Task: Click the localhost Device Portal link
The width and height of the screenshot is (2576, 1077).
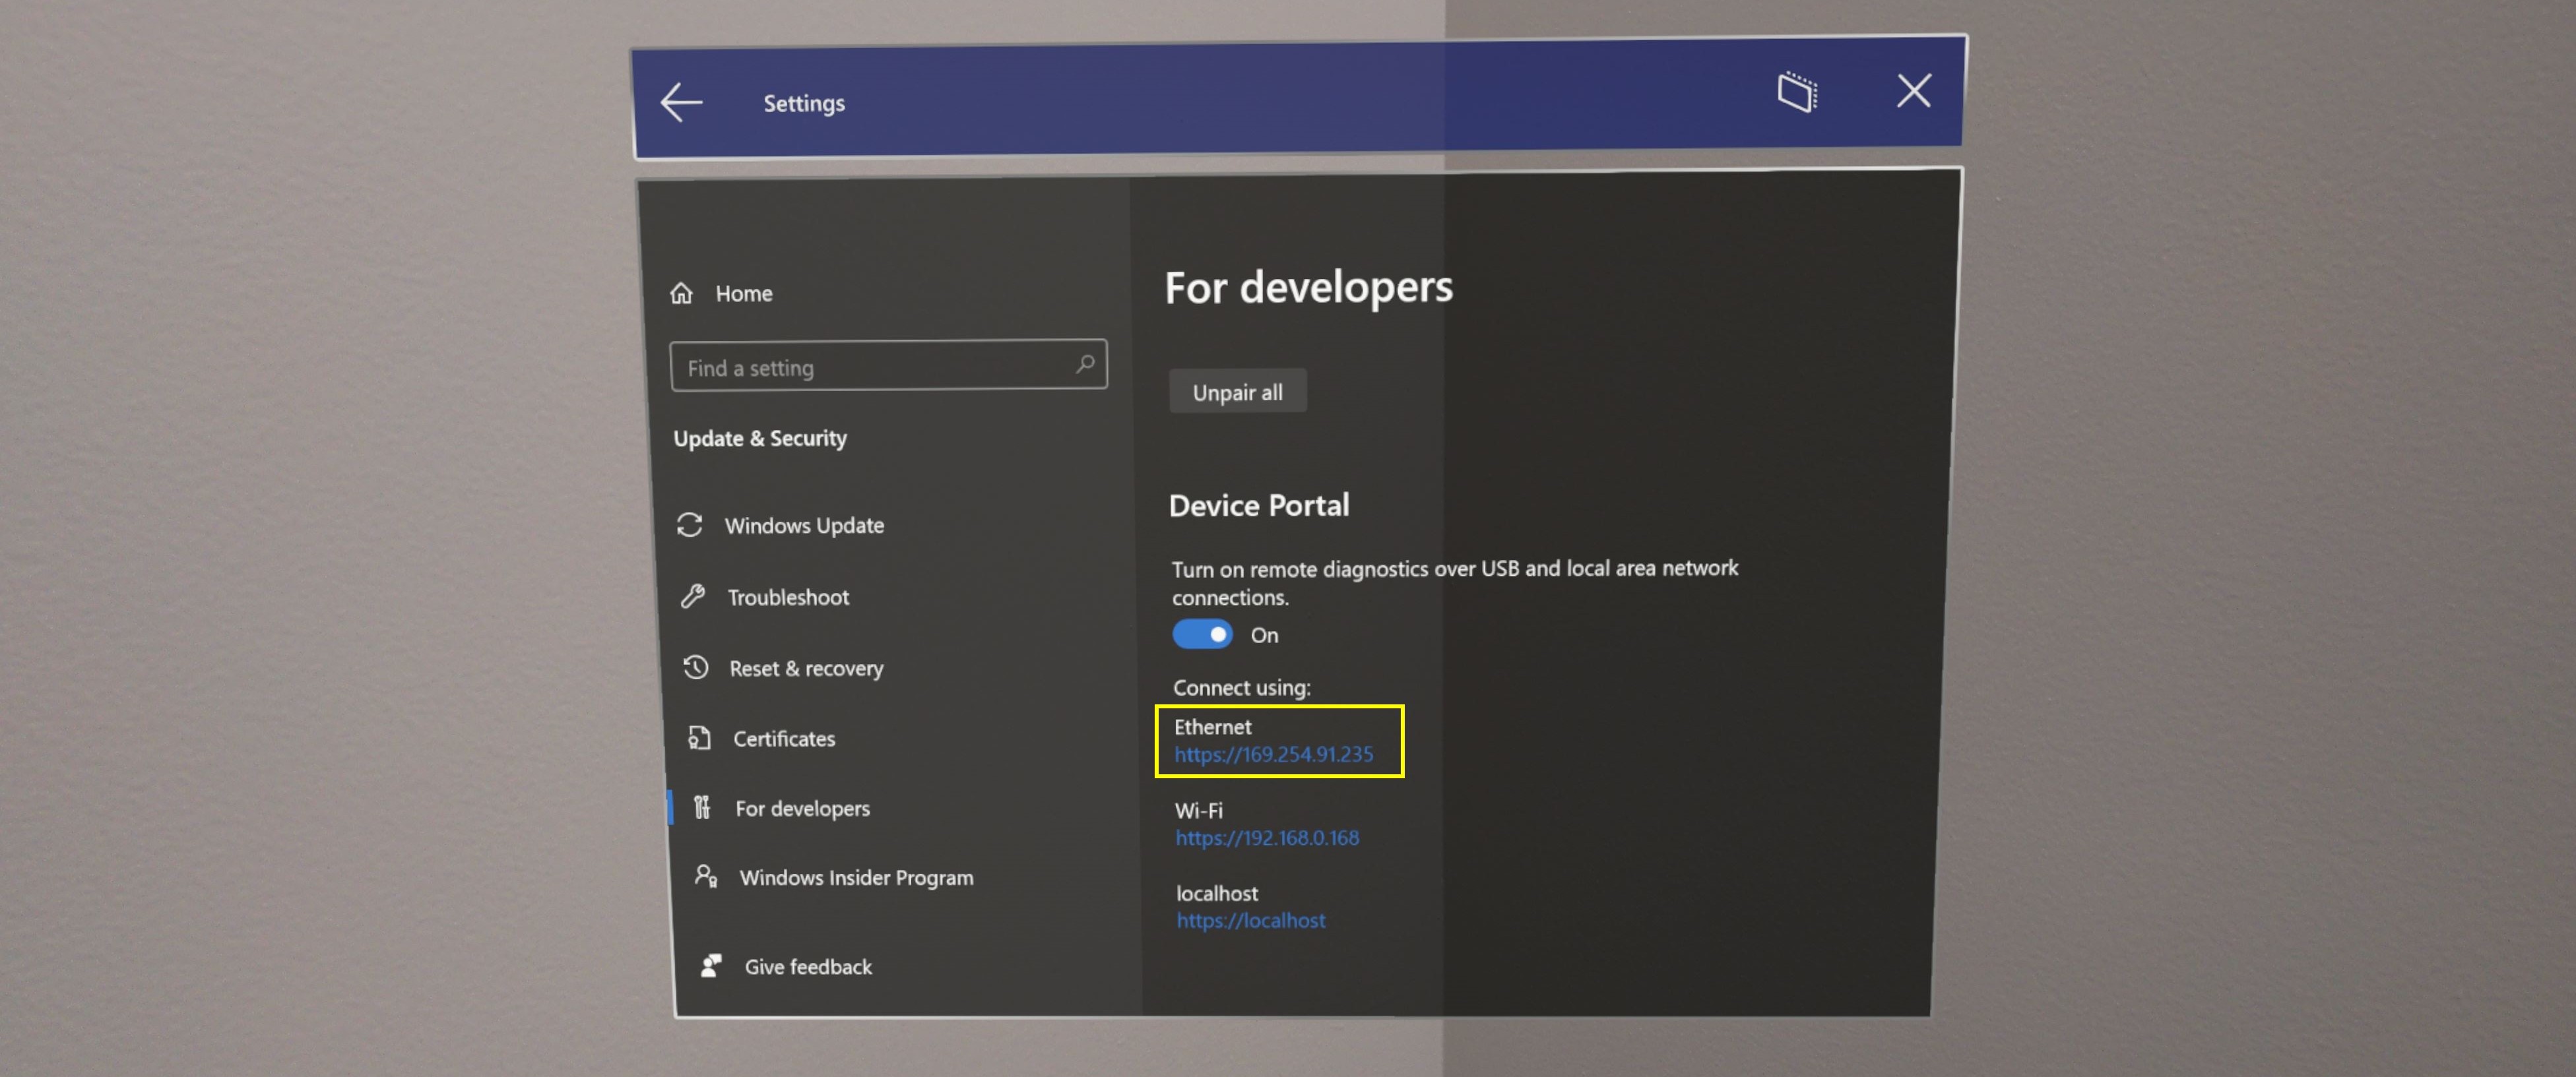Action: (1250, 919)
